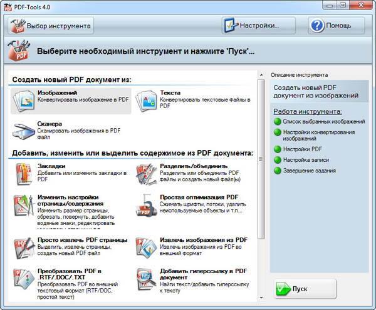Image resolution: width=376 pixels, height=310 pixels.
Task: Click Преобразовать PDF в .RTF/.DOC/.TXT title
Action: [x=70, y=274]
